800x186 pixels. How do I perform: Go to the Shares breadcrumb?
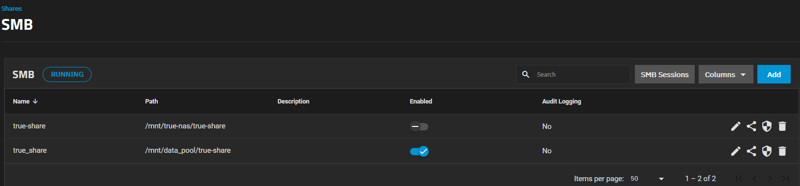[x=12, y=8]
